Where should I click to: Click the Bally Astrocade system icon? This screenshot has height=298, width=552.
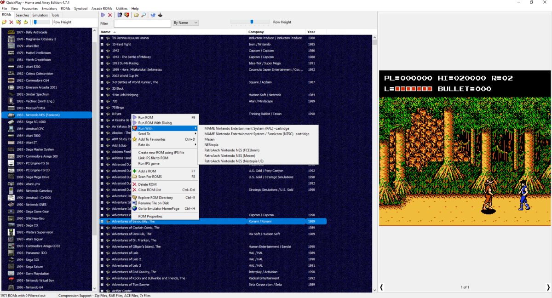11,32
